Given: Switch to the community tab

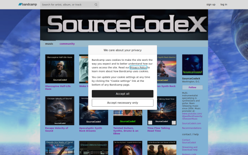Looking at the screenshot, I should [x=67, y=44].
